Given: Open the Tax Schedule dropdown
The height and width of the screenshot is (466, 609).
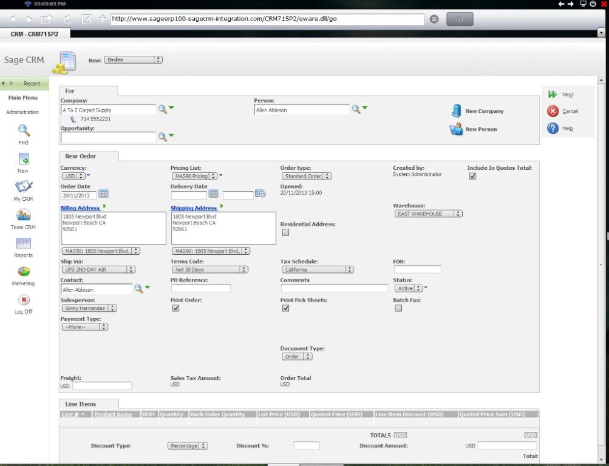Looking at the screenshot, I should 318,269.
